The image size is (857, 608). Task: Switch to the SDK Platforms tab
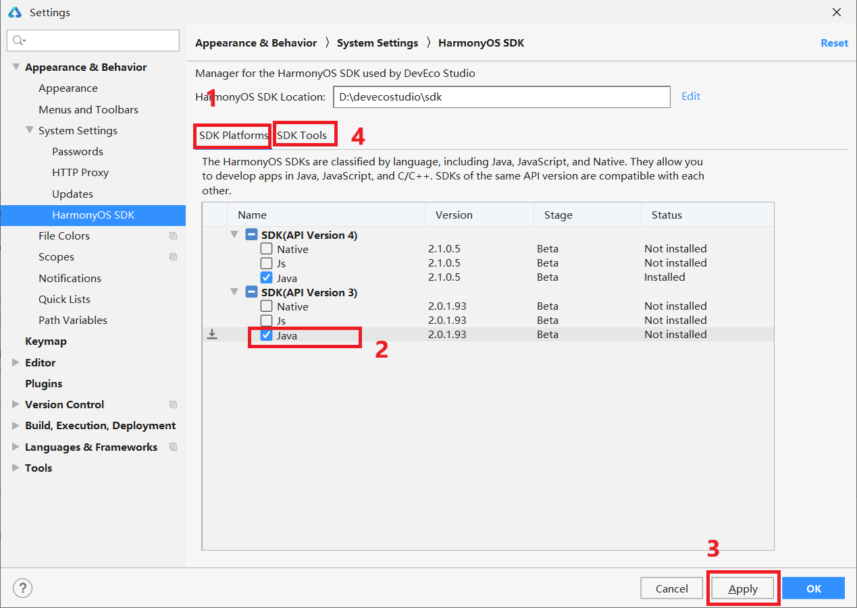click(233, 135)
